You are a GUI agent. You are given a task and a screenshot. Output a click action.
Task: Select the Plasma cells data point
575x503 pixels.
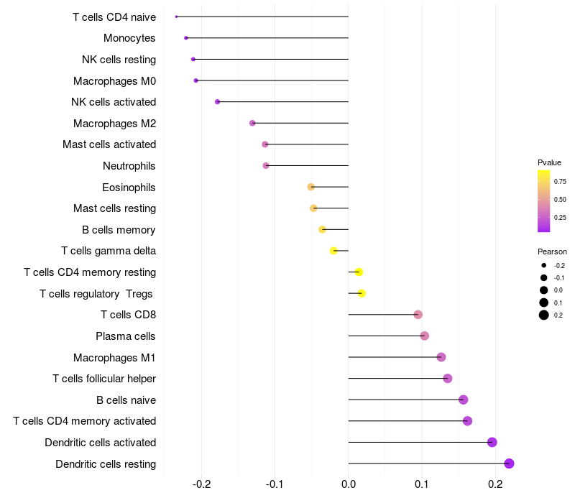click(x=424, y=336)
